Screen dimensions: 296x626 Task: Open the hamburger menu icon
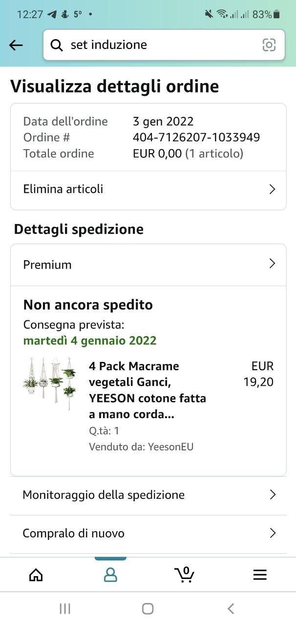pyautogui.click(x=260, y=575)
